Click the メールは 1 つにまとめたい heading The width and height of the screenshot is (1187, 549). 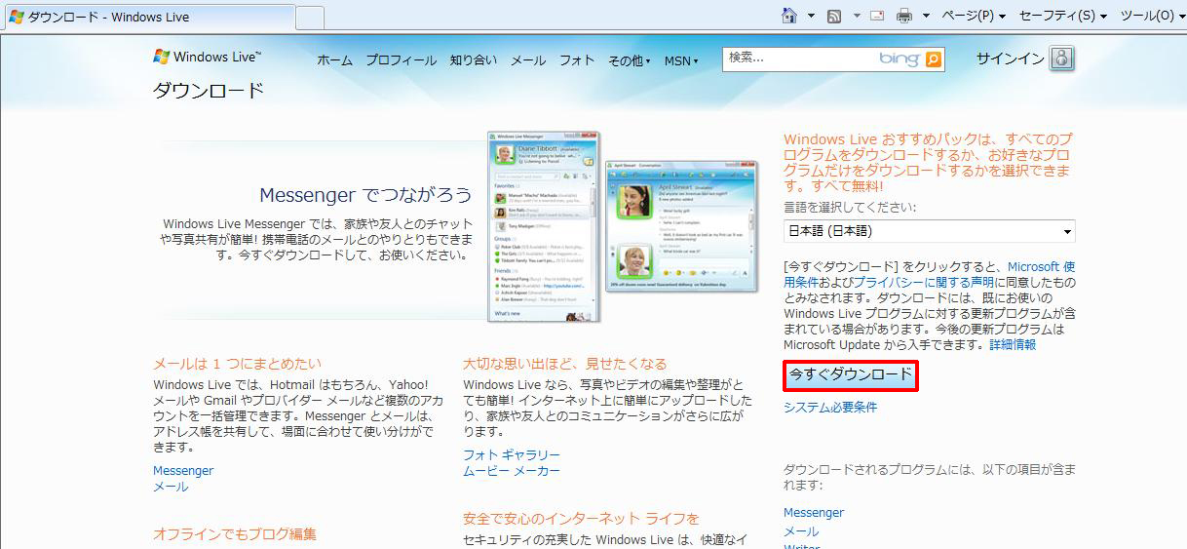(x=237, y=364)
